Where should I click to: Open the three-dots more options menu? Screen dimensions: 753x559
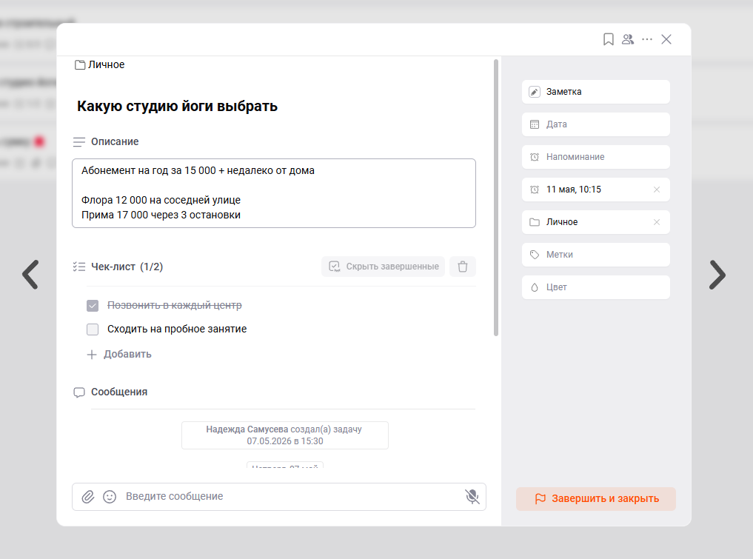click(647, 39)
